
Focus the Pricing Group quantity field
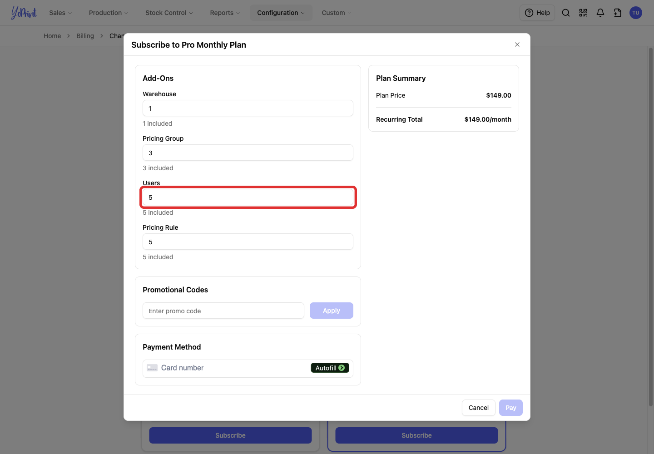pyautogui.click(x=248, y=153)
